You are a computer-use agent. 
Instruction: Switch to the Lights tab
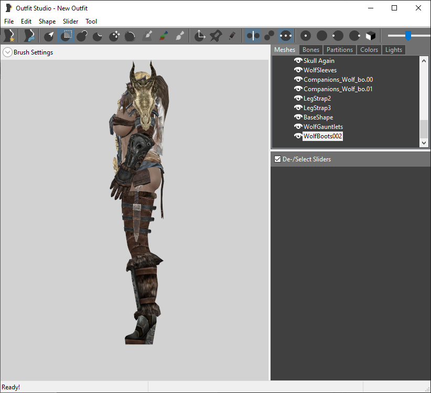(394, 50)
